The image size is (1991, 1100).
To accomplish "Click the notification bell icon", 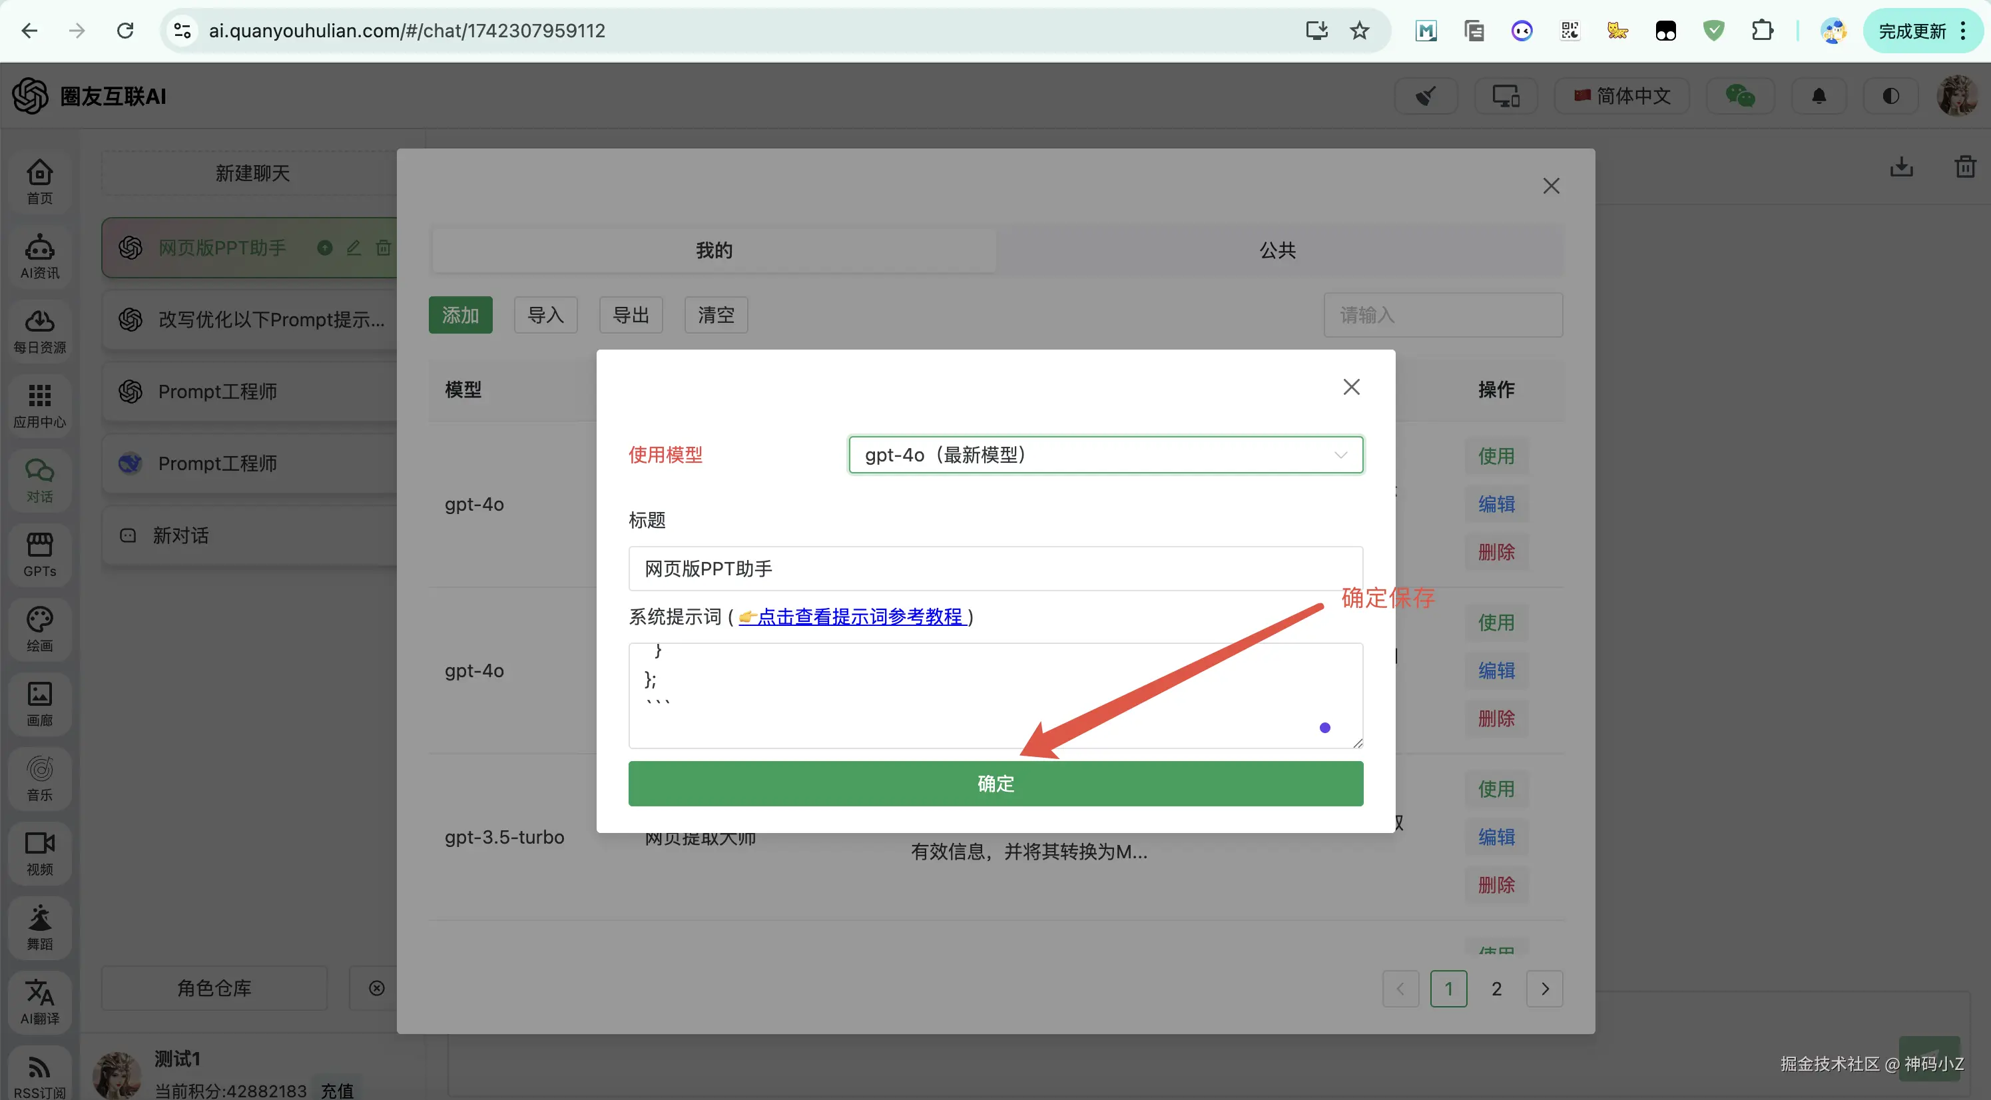I will (1819, 96).
